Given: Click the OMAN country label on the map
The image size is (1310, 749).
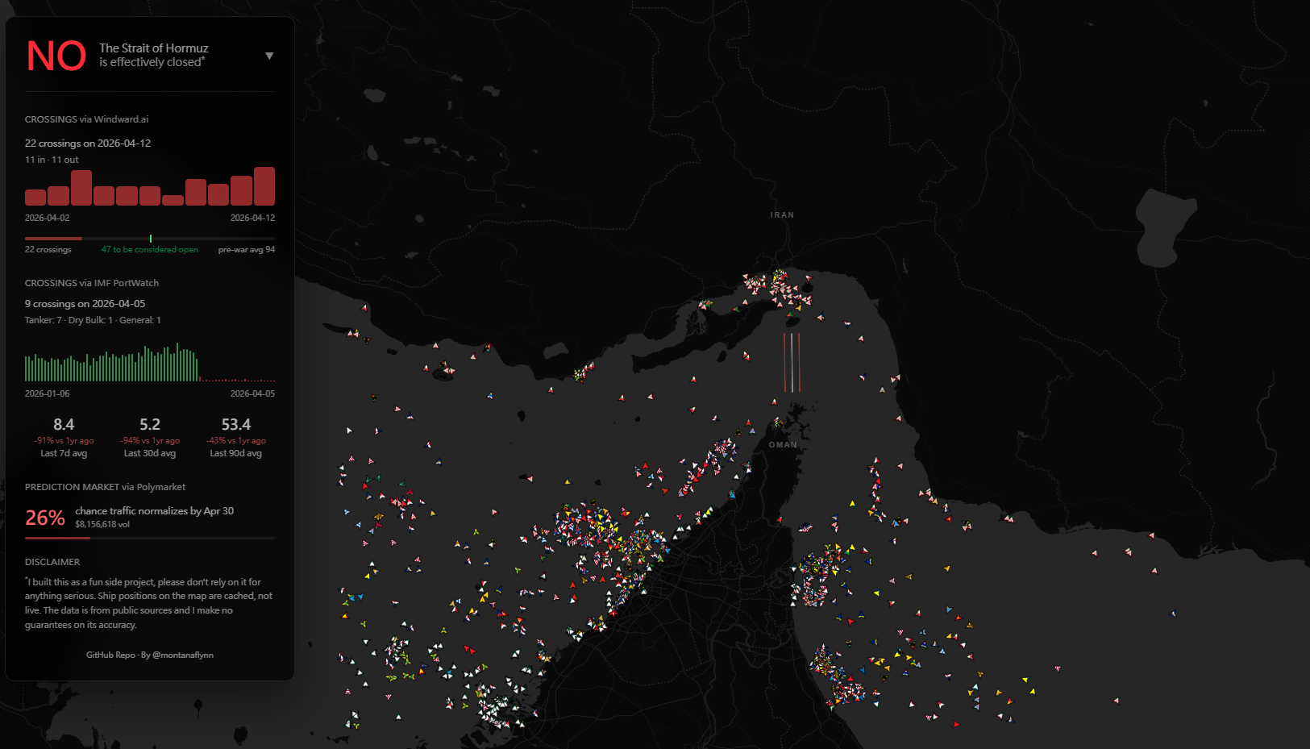Looking at the screenshot, I should pos(782,445).
